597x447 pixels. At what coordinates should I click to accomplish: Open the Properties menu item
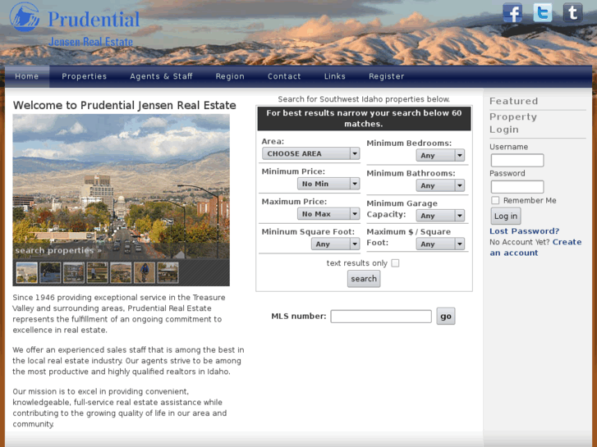pyautogui.click(x=84, y=76)
